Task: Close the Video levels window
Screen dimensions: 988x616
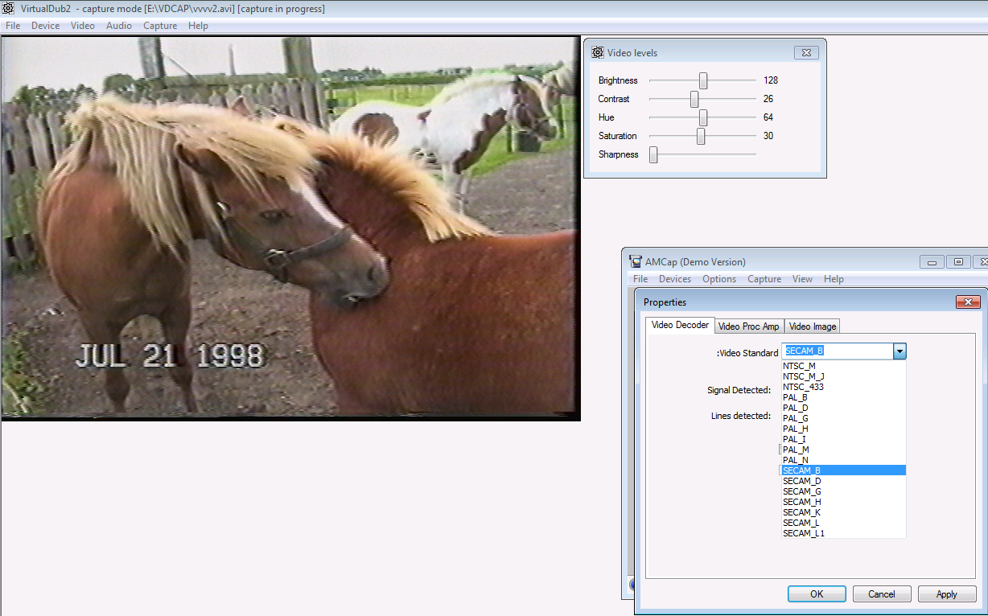Action: pyautogui.click(x=806, y=53)
